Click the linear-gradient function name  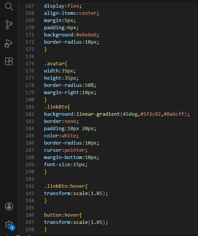tap(98, 114)
